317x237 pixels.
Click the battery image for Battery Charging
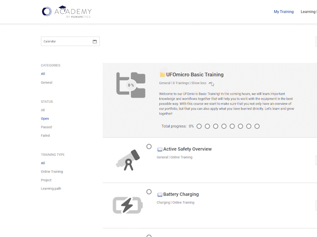(x=128, y=205)
